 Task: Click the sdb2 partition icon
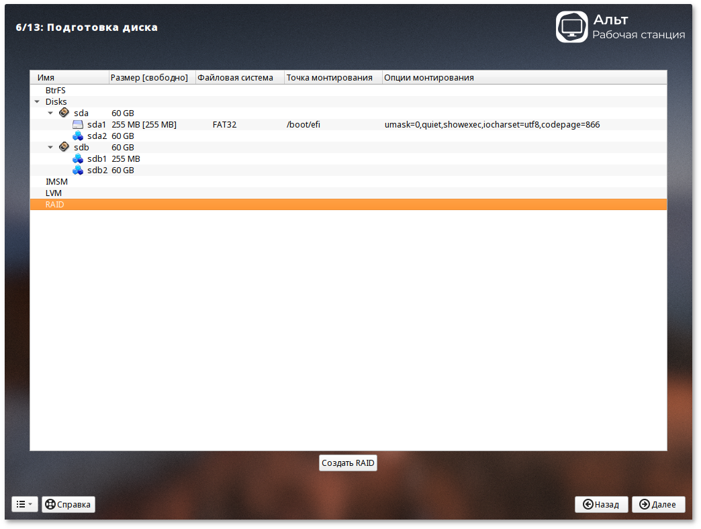tap(78, 170)
